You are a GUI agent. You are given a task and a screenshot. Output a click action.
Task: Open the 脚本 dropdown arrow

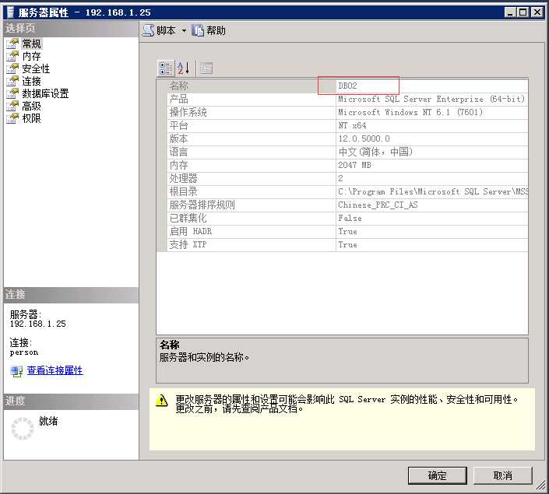(184, 31)
